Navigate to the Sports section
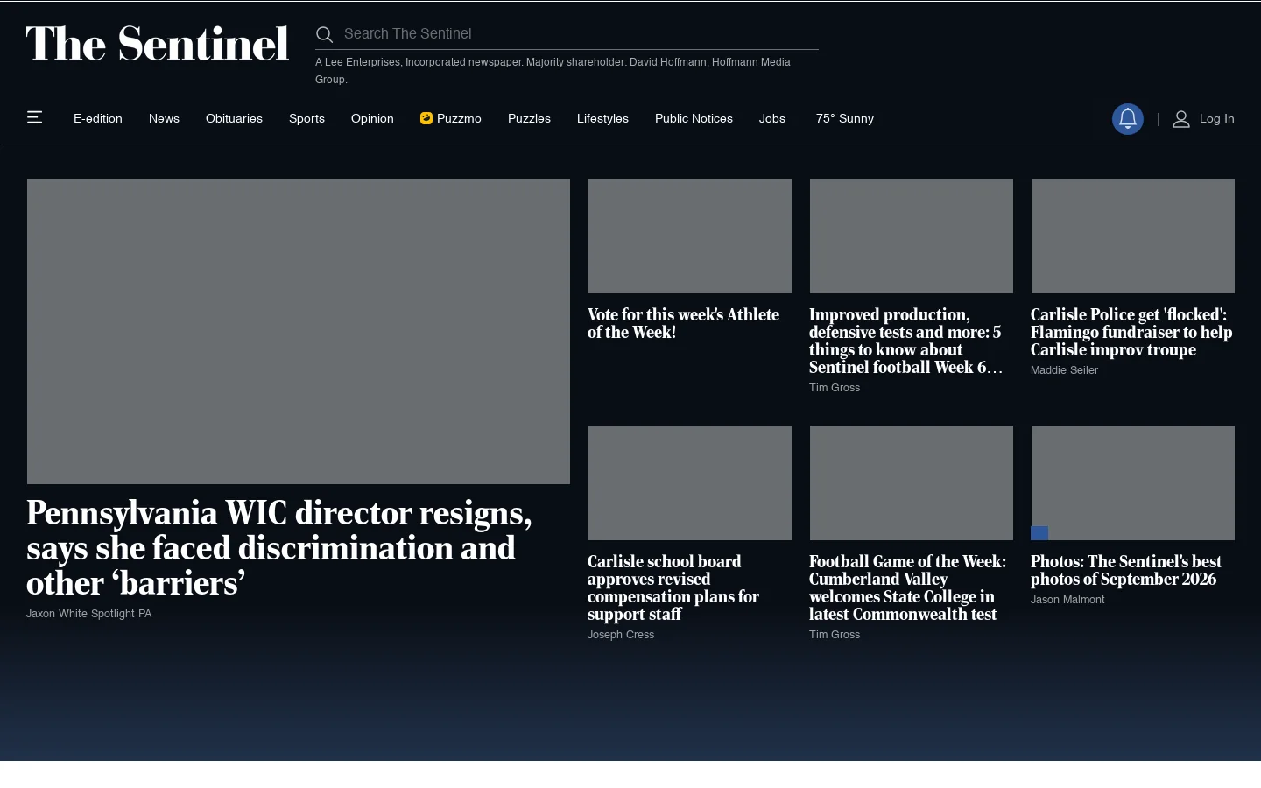This screenshot has width=1261, height=788. 306,118
